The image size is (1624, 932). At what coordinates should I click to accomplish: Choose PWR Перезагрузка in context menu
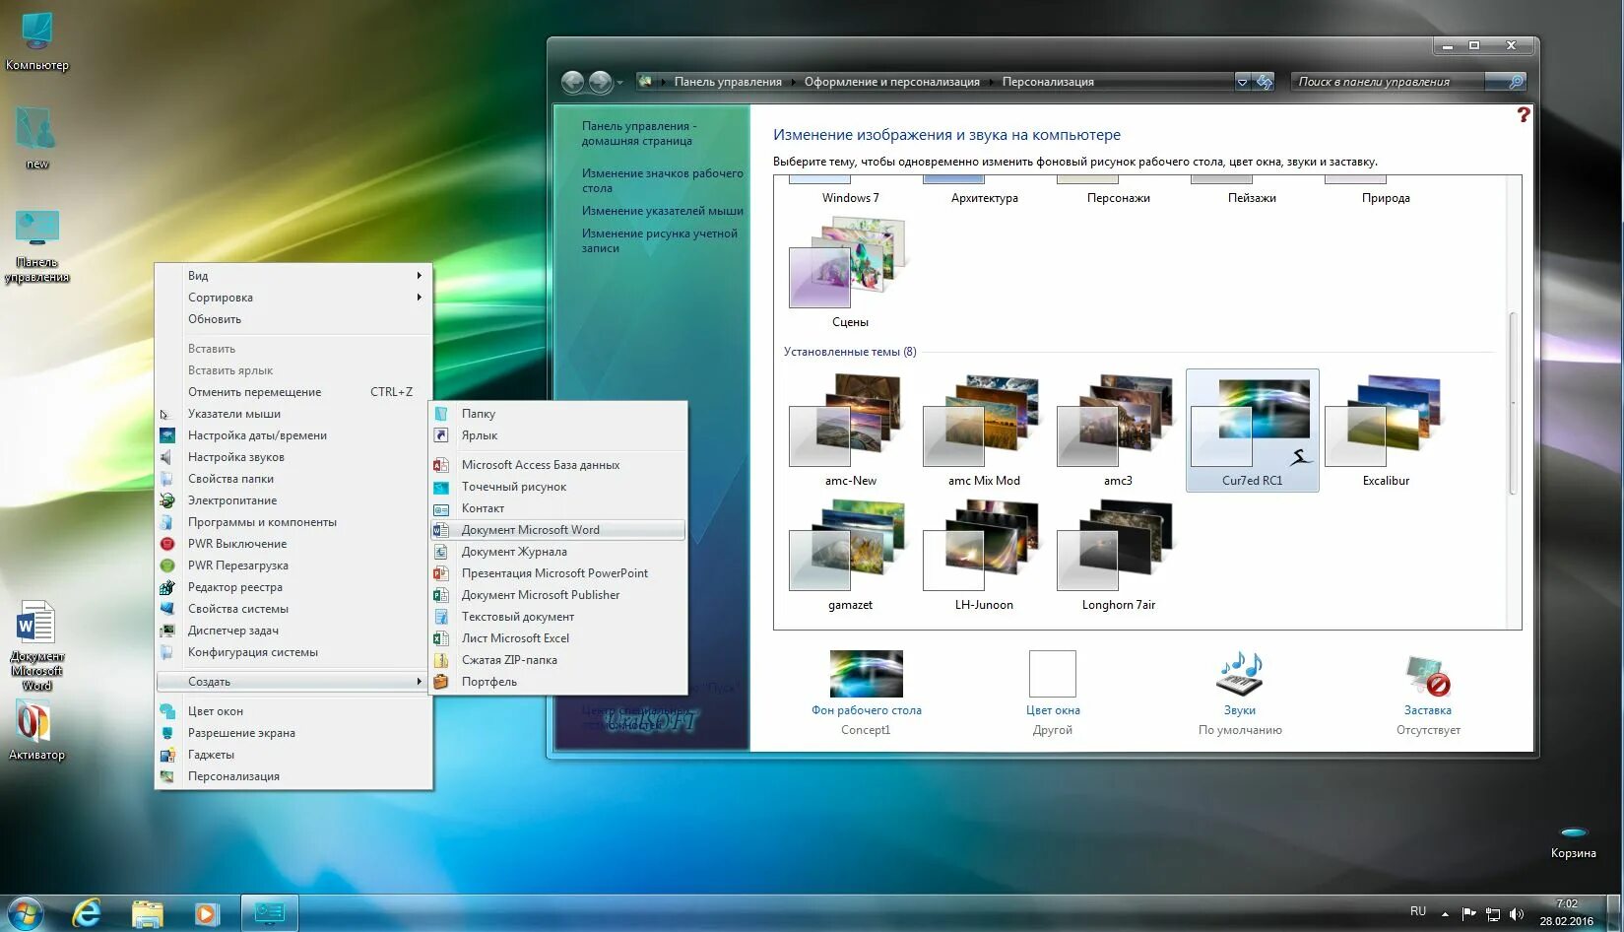tap(293, 566)
